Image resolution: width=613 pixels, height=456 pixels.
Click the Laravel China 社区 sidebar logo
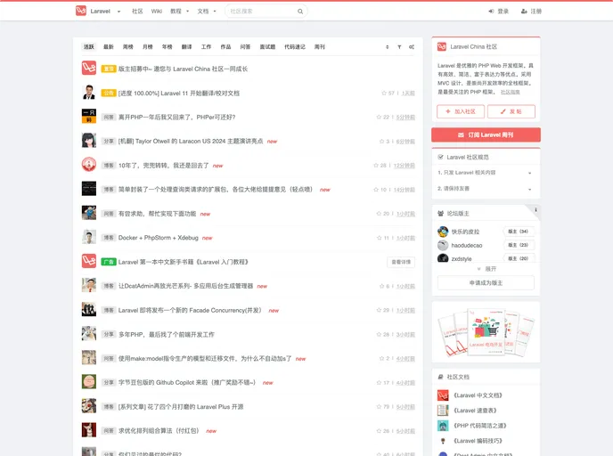[x=442, y=46]
